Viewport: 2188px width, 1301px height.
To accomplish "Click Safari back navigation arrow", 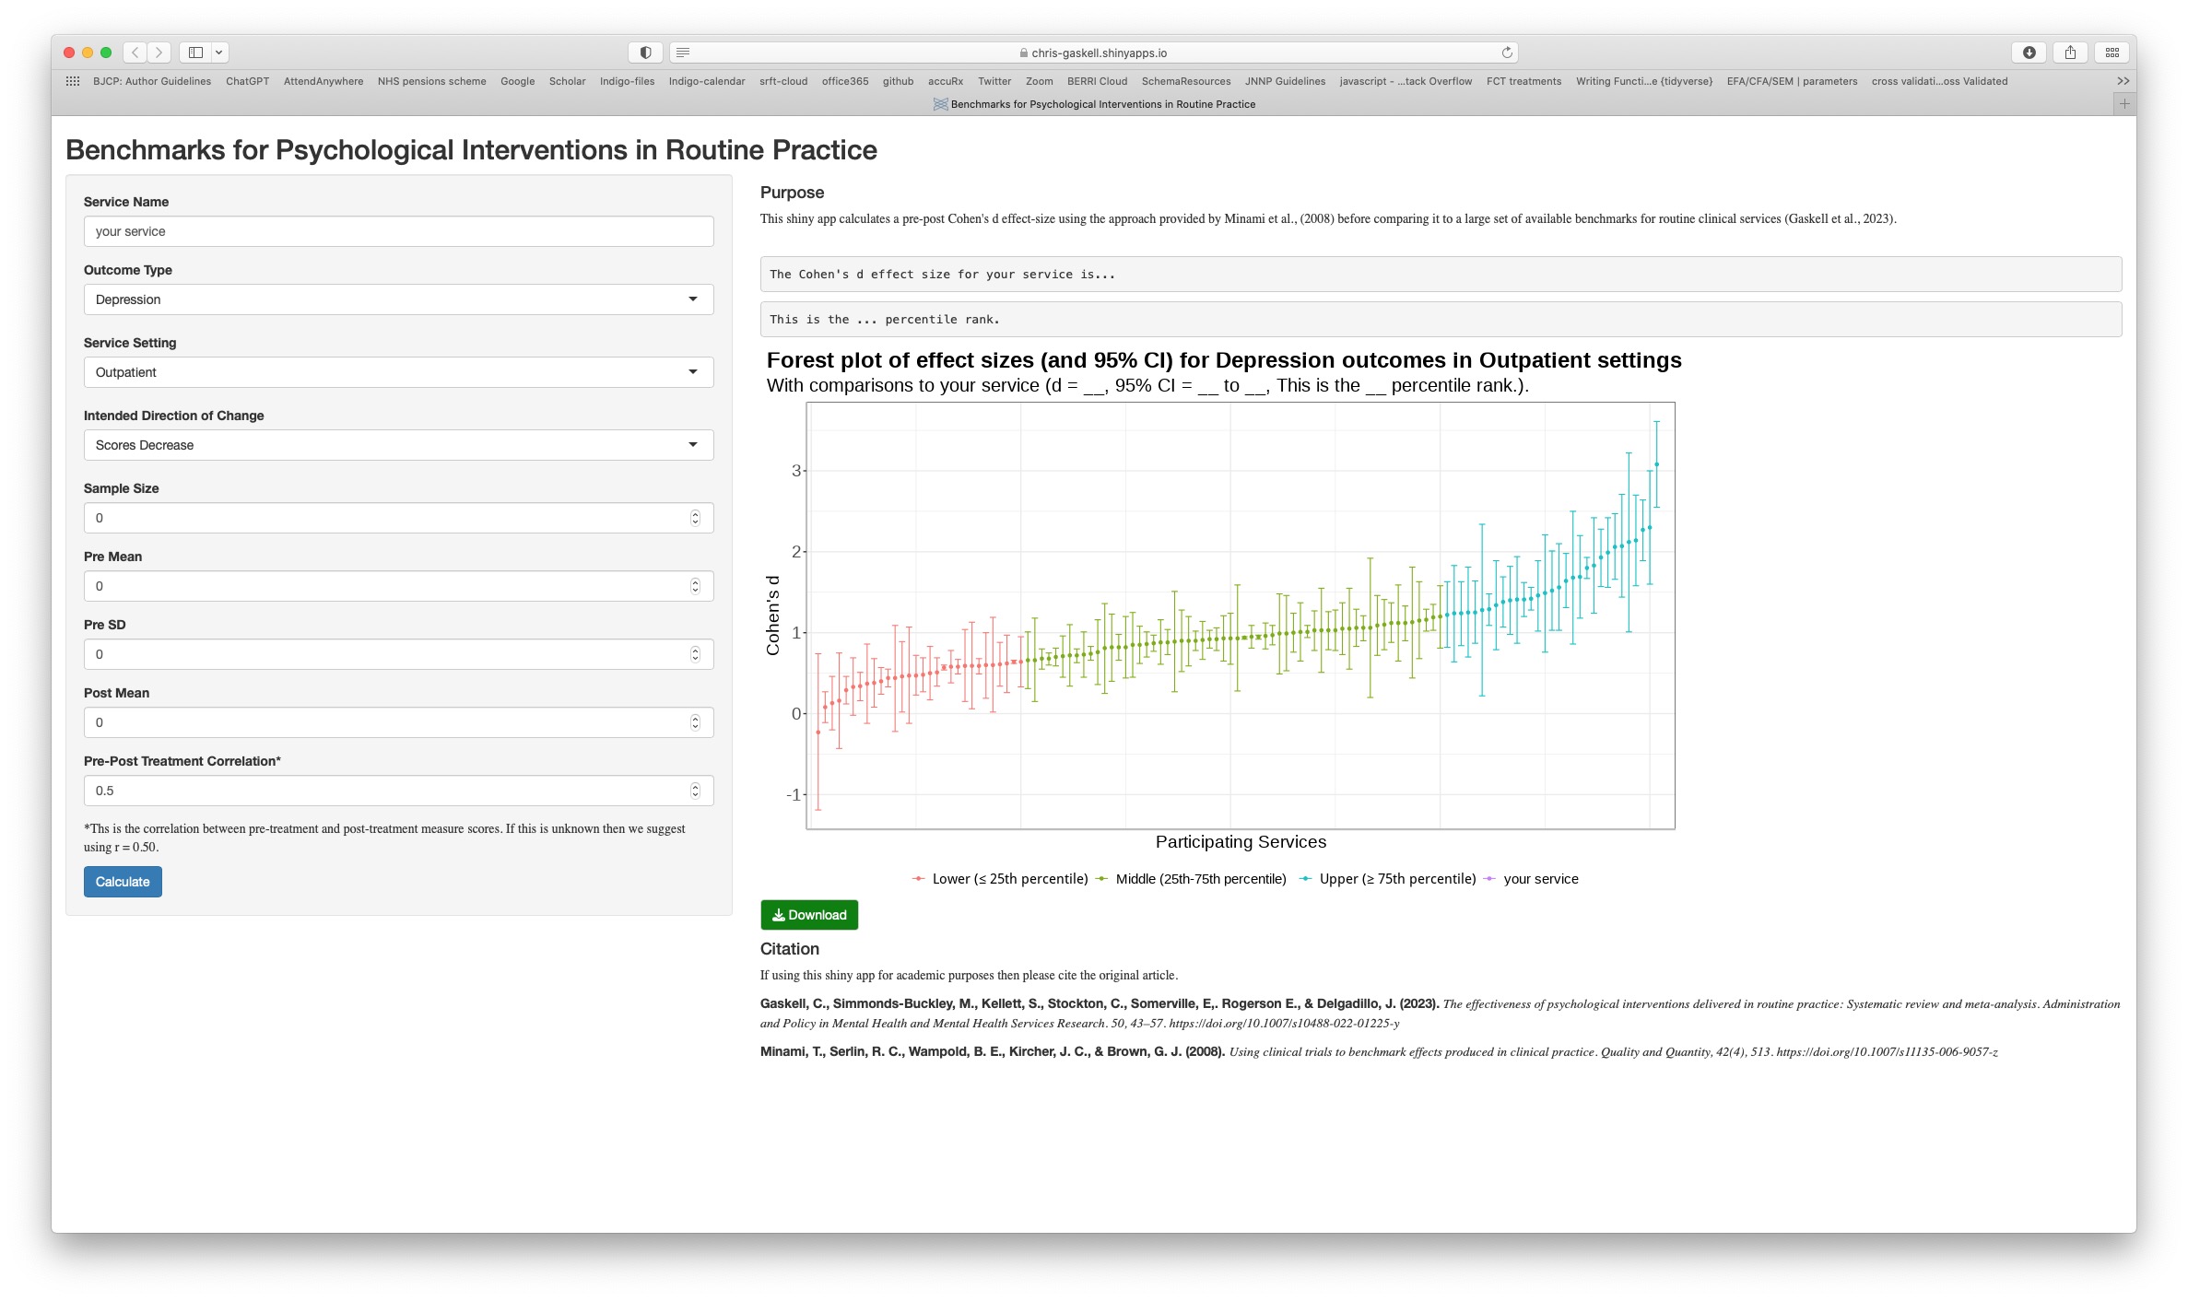I will (x=135, y=53).
